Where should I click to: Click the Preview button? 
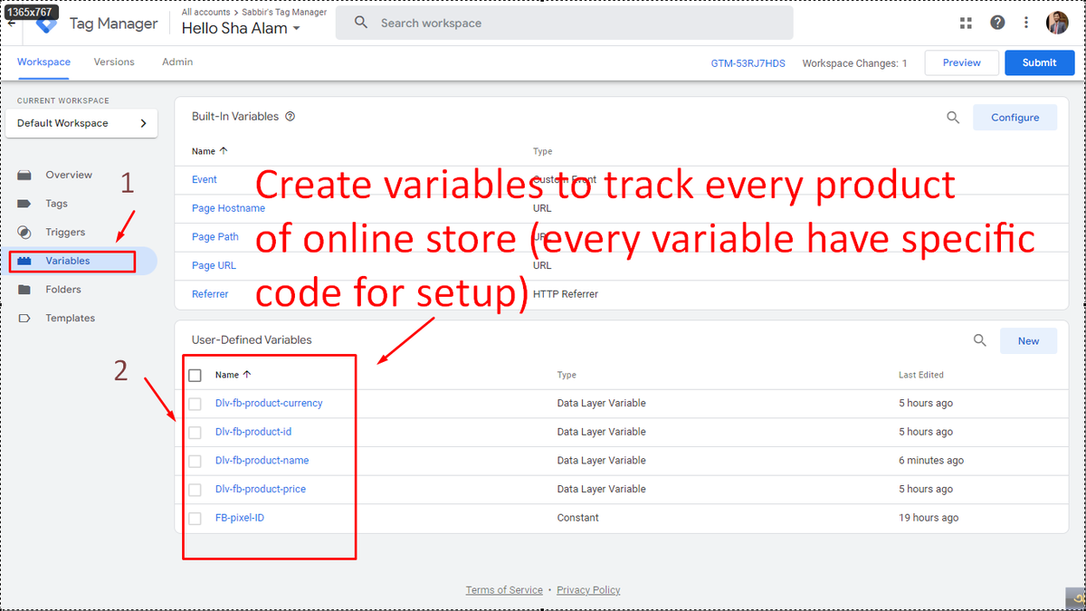[962, 62]
